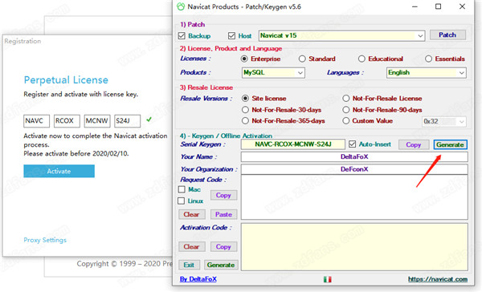Click Clear button under Activation Code
This screenshot has width=482, height=292.
192,246
